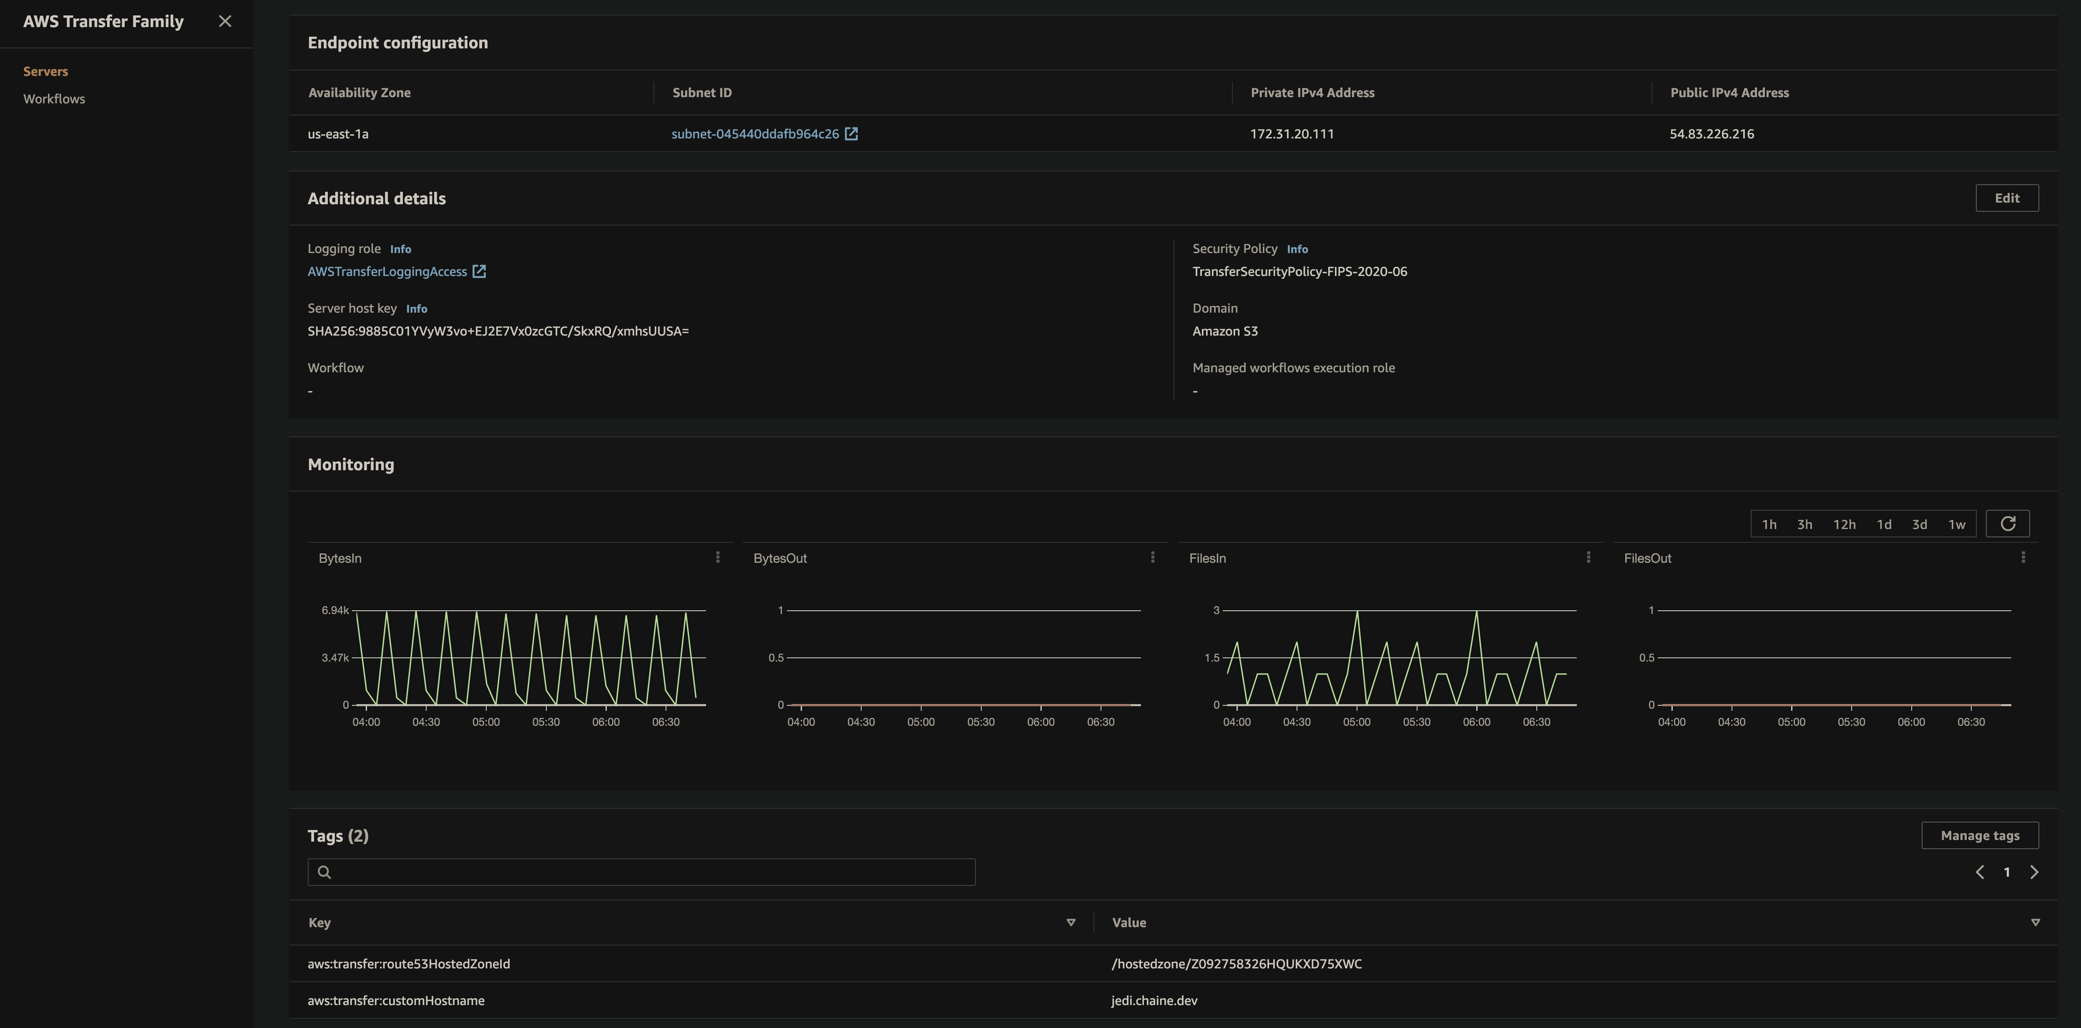Sort tags by Key column arrow
Viewport: 2081px width, 1028px height.
[1071, 923]
